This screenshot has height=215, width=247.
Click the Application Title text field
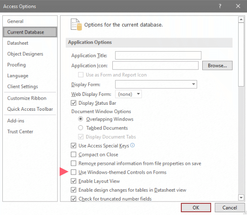tap(158, 55)
